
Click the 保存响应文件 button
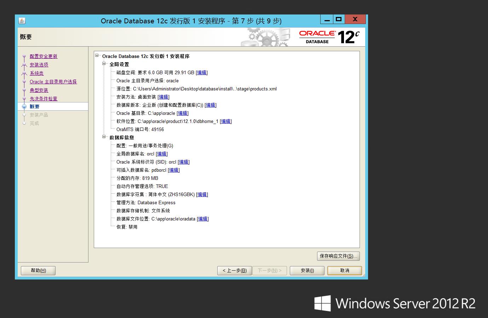(x=338, y=256)
